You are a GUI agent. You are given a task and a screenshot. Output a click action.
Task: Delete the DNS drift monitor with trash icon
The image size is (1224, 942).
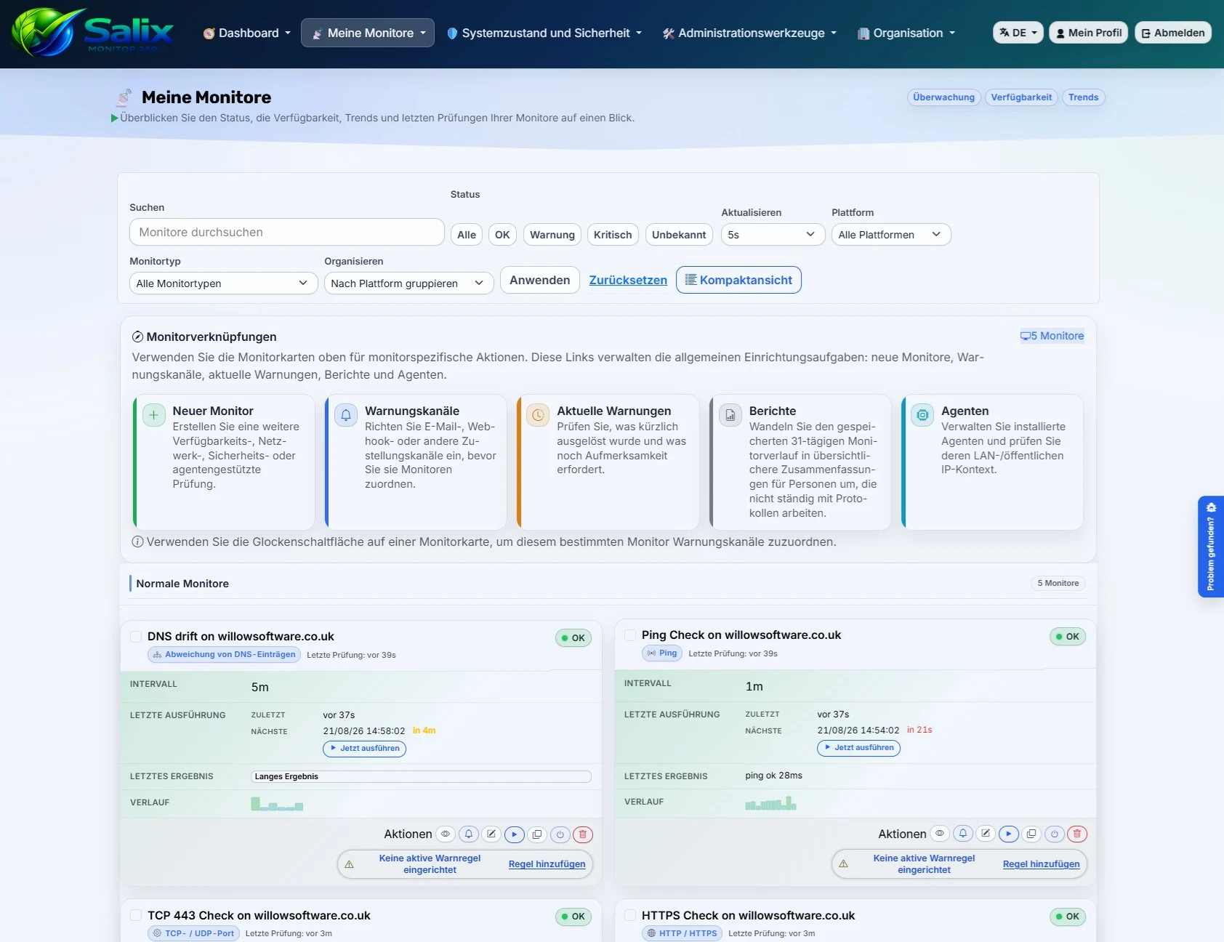(583, 834)
